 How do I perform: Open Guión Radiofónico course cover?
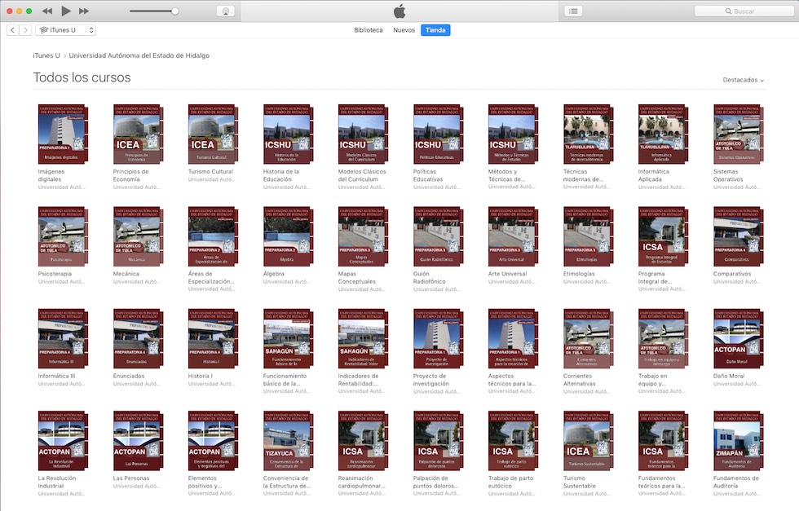pyautogui.click(x=438, y=236)
